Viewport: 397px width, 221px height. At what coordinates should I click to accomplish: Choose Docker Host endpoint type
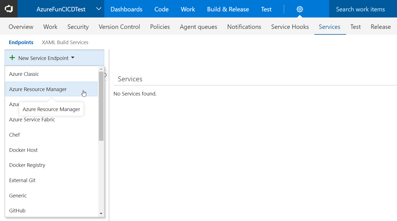[51, 150]
